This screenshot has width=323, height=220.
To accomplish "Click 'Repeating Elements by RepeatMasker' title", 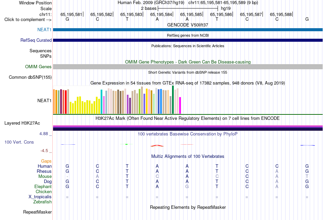I will point(188,207).
